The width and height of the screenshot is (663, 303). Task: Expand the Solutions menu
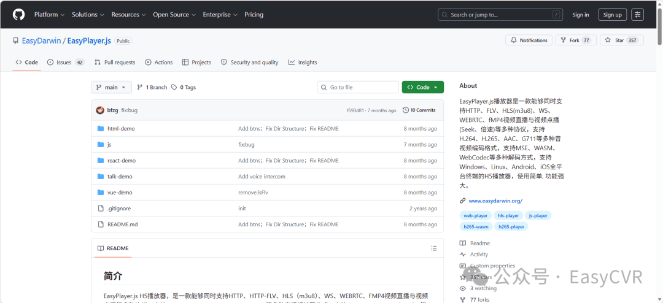(x=88, y=14)
